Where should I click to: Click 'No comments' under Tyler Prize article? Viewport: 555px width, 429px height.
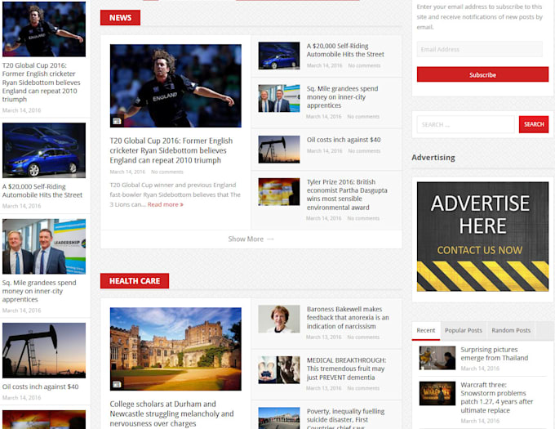363,218
